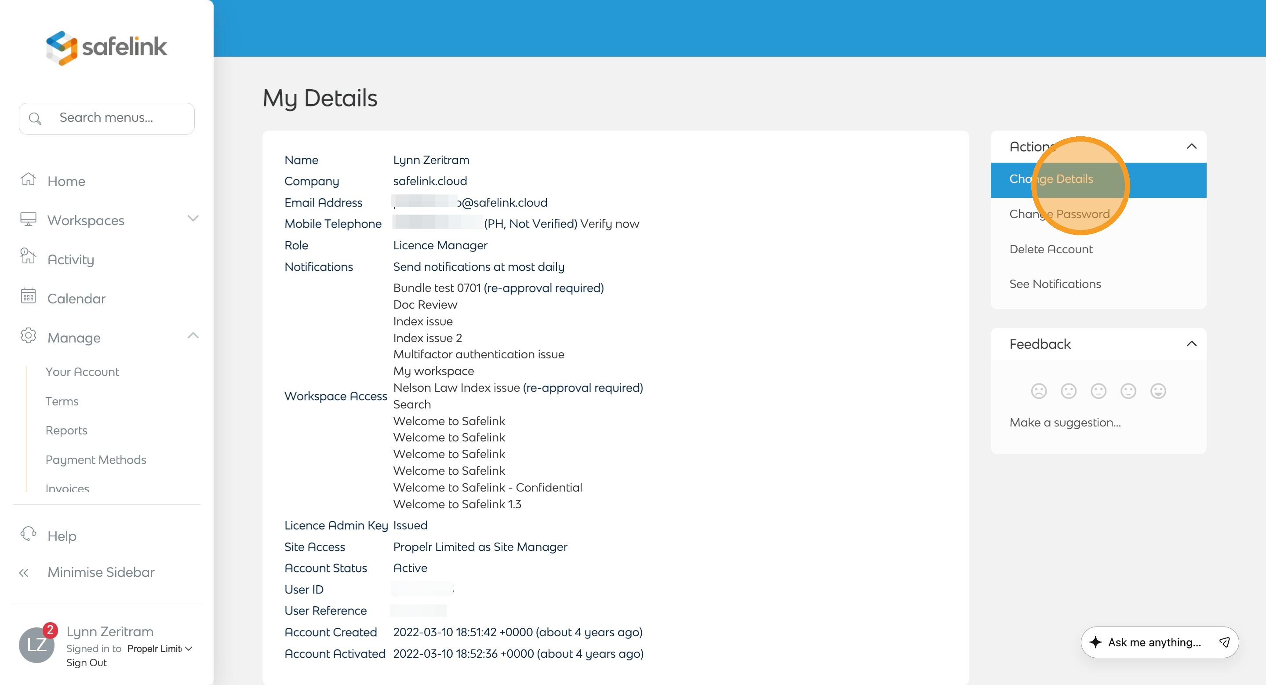
Task: Collapse the Actions panel
Action: pos(1191,146)
